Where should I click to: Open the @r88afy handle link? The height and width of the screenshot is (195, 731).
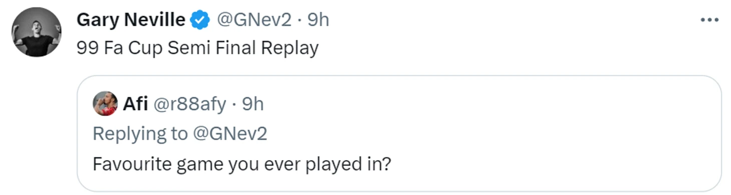coord(189,104)
